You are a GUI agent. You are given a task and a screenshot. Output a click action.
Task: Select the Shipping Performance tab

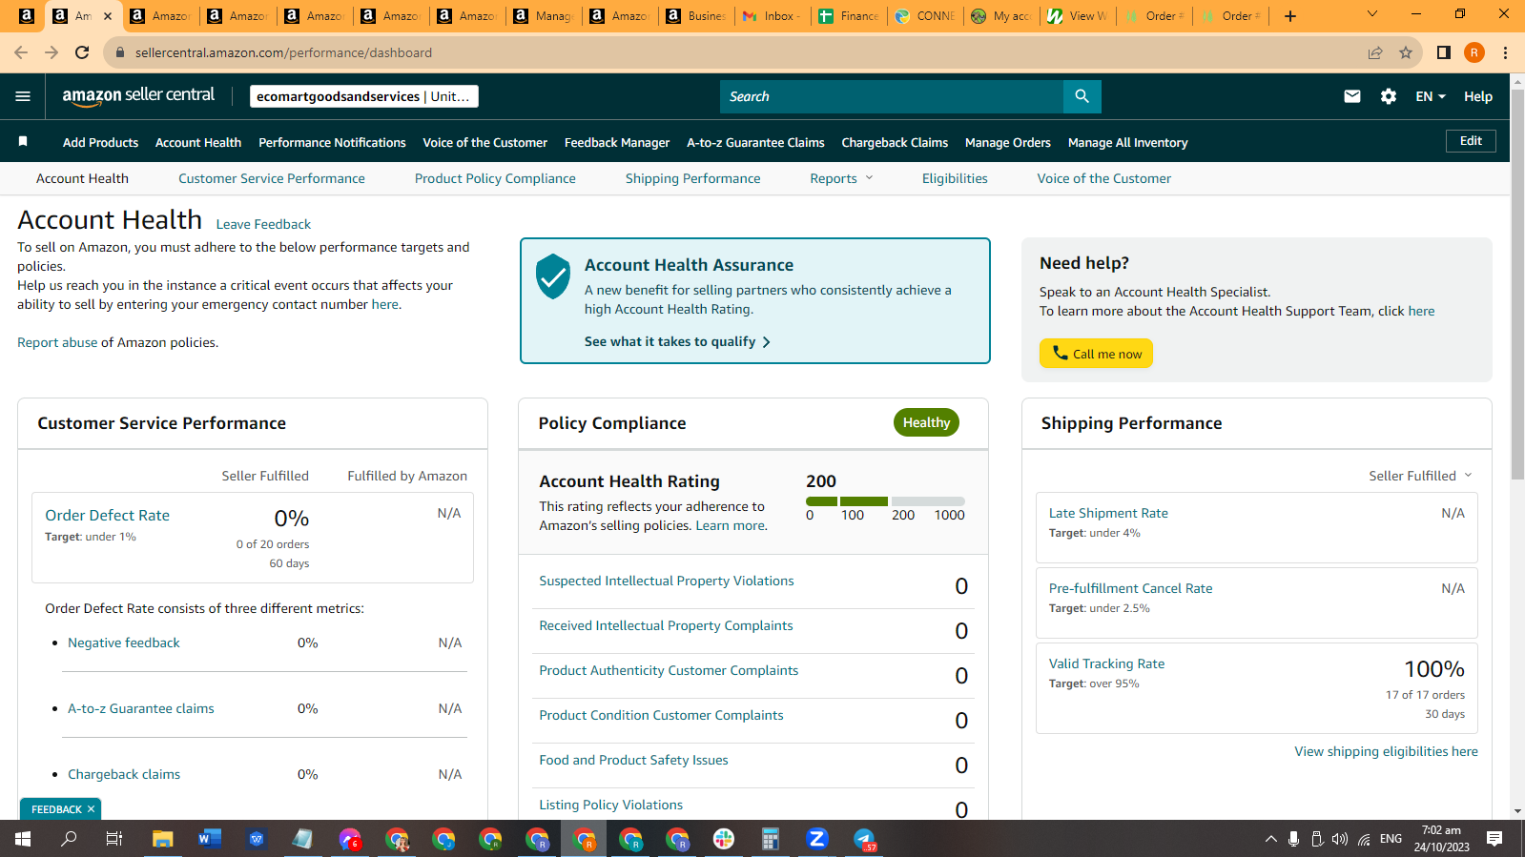coord(693,178)
